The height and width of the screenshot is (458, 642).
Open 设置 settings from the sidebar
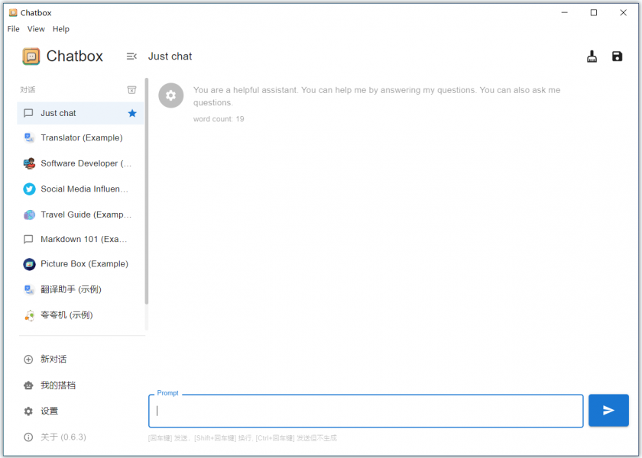pos(49,411)
